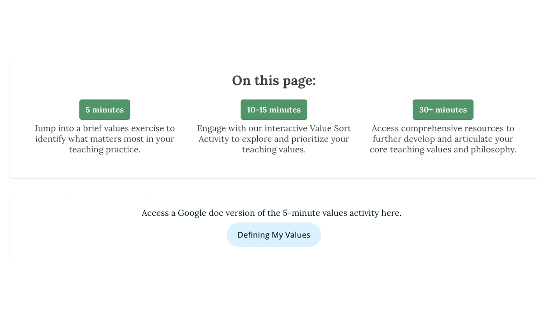
Task: Click the word "here" ending the Google doc sentence
Action: coord(390,213)
